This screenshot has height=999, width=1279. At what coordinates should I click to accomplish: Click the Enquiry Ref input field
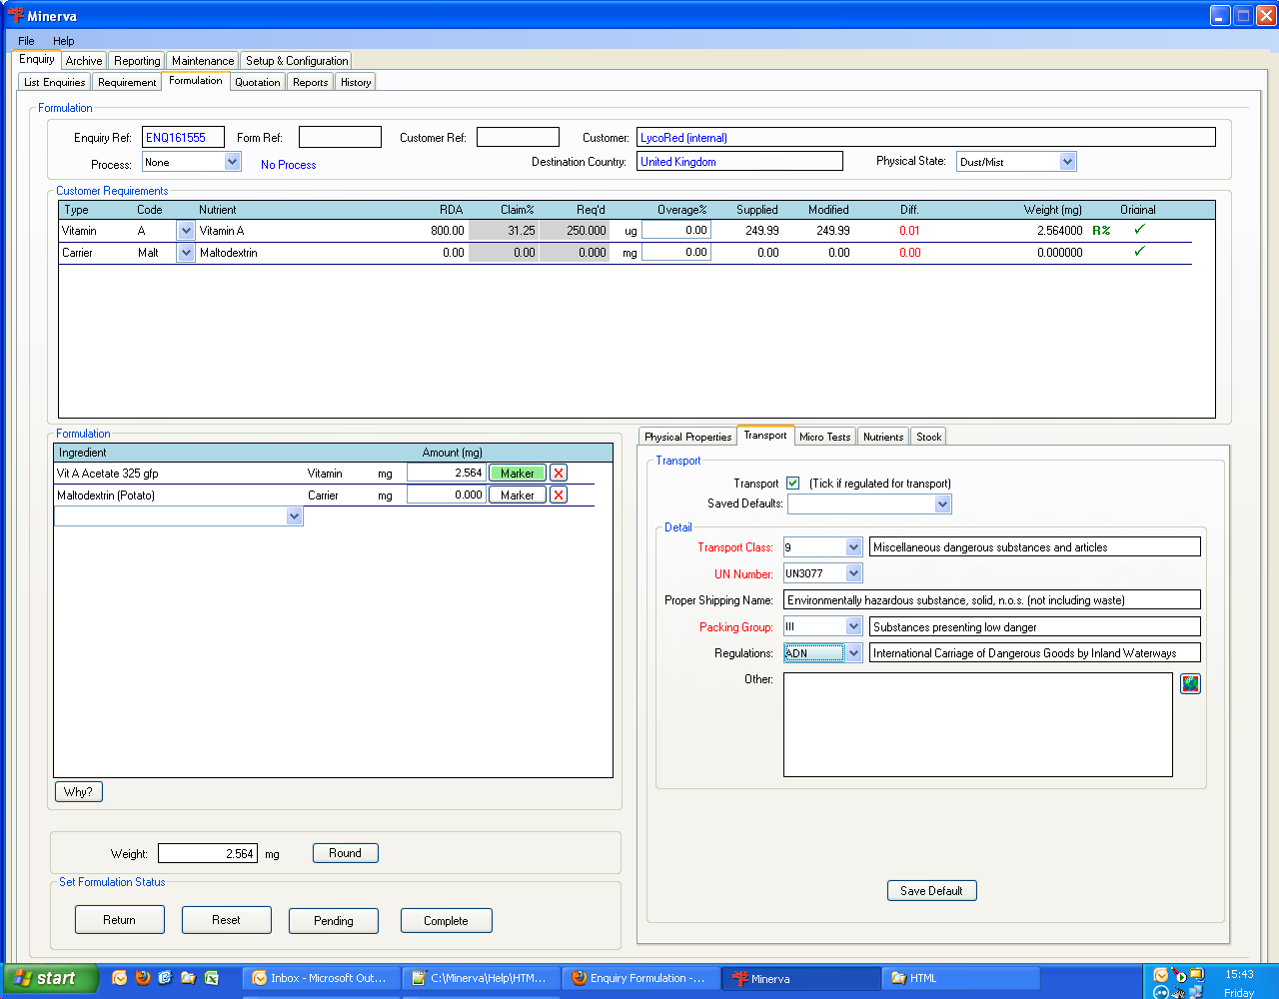tap(183, 138)
